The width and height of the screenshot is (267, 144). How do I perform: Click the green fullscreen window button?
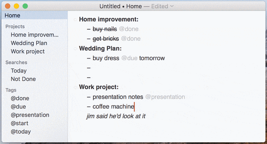pyautogui.click(x=25, y=6)
